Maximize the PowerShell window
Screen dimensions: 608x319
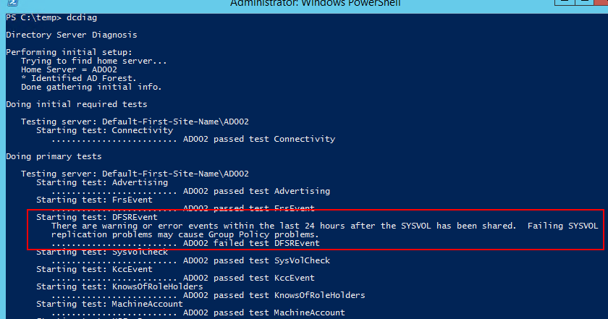click(x=584, y=2)
